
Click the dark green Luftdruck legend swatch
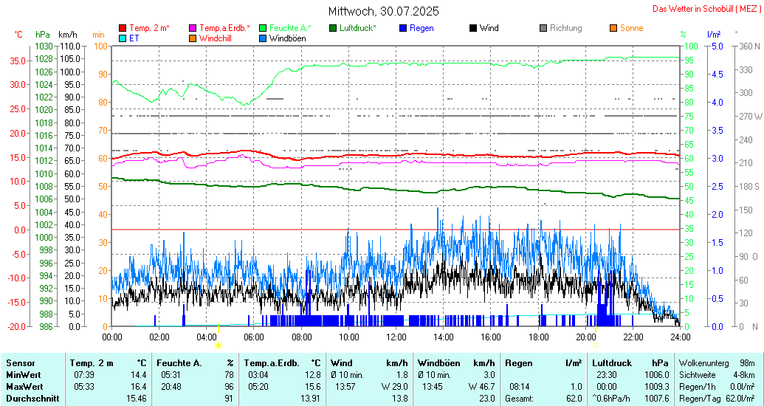coord(333,28)
